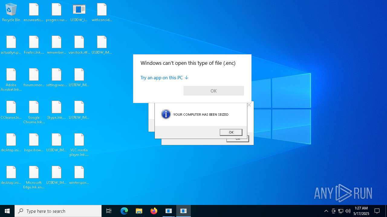Open the Meet Now tray icon
The height and width of the screenshot is (217, 387).
333,211
